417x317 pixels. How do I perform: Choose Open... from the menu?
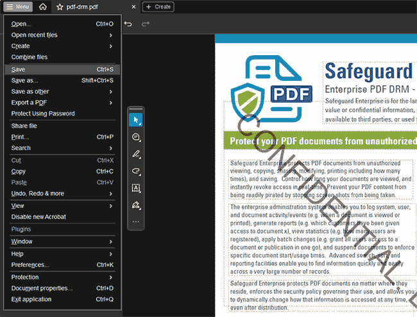(x=62, y=24)
